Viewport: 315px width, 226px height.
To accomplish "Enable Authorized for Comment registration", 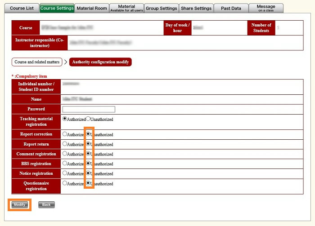I will (65, 154).
